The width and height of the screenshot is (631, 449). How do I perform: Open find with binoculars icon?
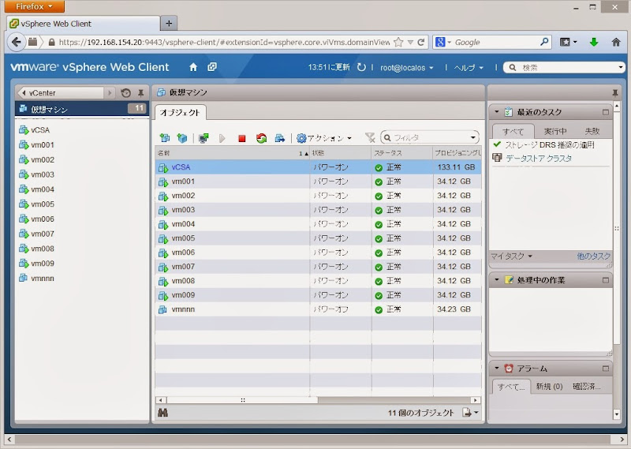(x=163, y=413)
